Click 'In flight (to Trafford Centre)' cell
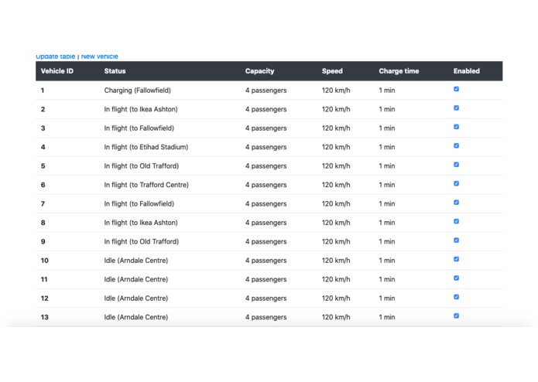538x382 pixels. 146,185
